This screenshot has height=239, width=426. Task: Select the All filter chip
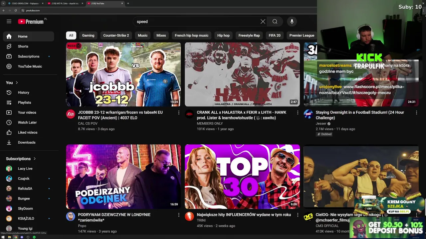click(71, 36)
